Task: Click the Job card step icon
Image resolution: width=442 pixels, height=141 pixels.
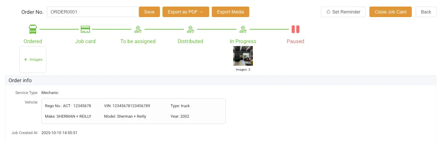Action: pos(85,29)
